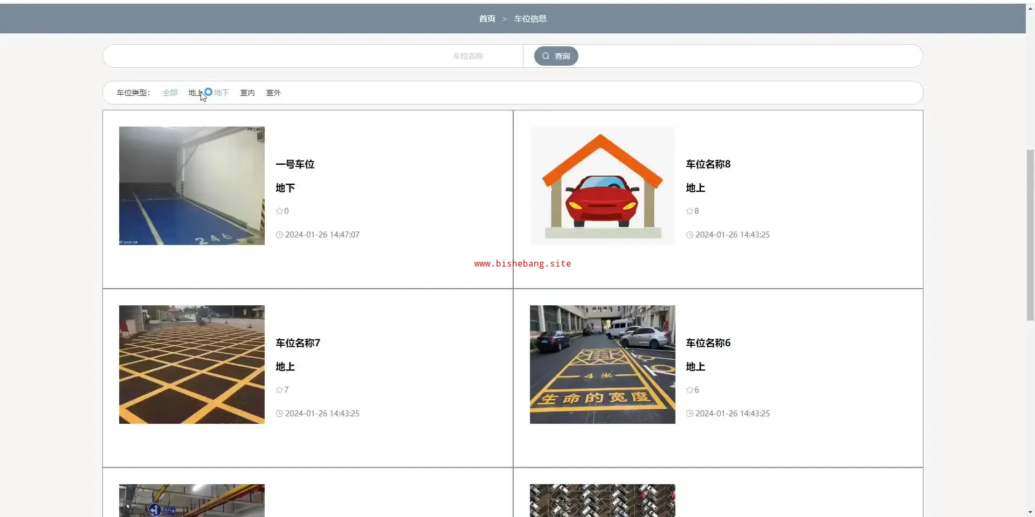The width and height of the screenshot is (1035, 517).
Task: Open the red car garage image
Action: (602, 186)
